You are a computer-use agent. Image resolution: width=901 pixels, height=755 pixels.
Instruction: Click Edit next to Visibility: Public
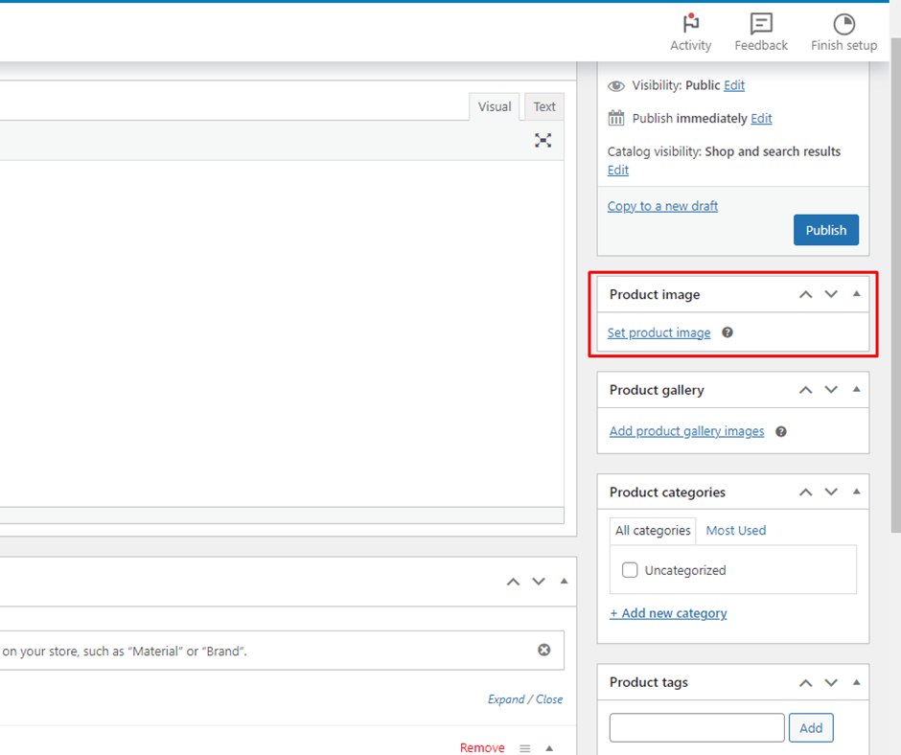pos(734,85)
